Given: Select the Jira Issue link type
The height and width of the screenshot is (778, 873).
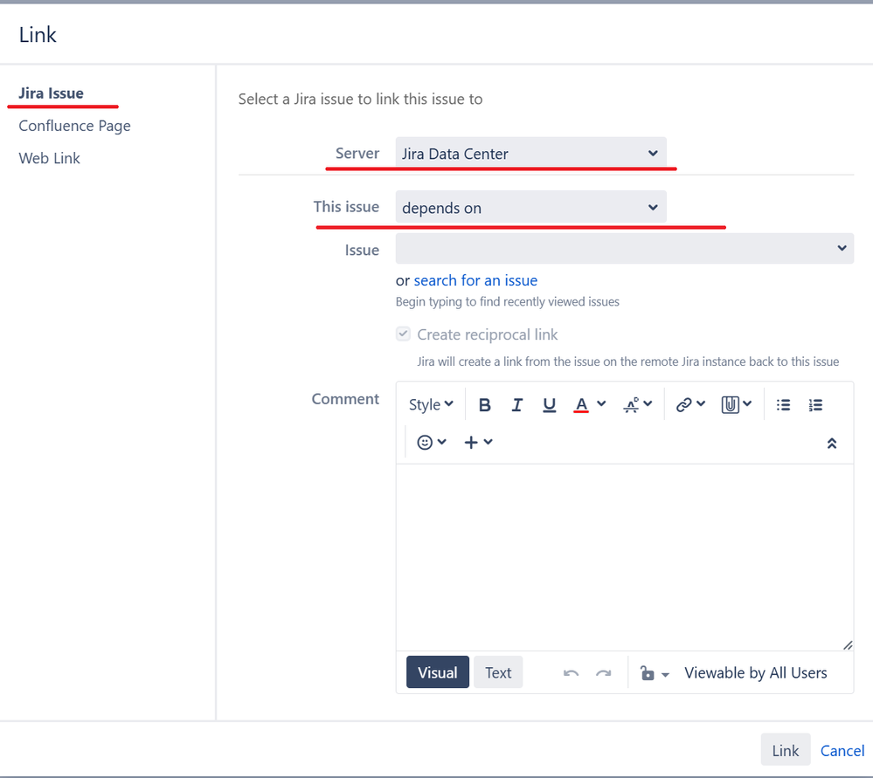Looking at the screenshot, I should click(52, 93).
